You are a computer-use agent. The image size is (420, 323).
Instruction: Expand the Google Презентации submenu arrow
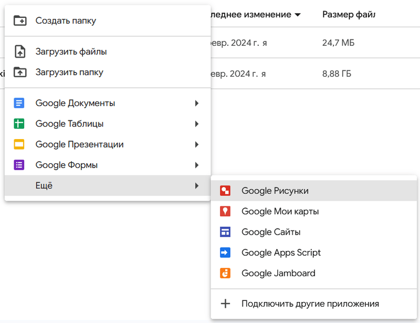[x=197, y=144]
